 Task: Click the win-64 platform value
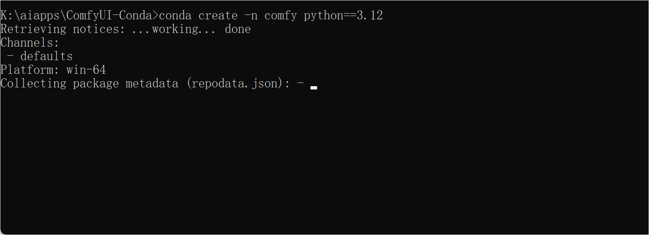[x=86, y=70]
